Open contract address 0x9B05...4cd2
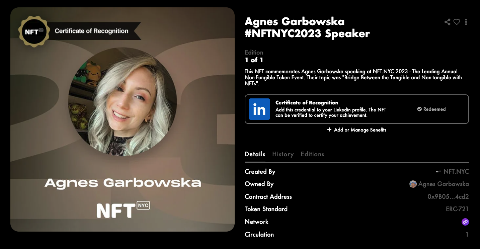480x249 pixels. pos(448,197)
